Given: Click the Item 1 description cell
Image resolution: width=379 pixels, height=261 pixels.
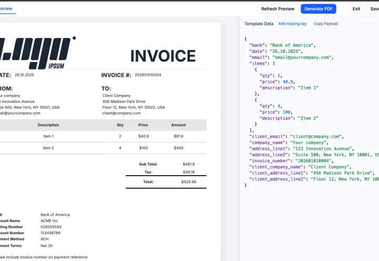Looking at the screenshot, I should point(48,137).
